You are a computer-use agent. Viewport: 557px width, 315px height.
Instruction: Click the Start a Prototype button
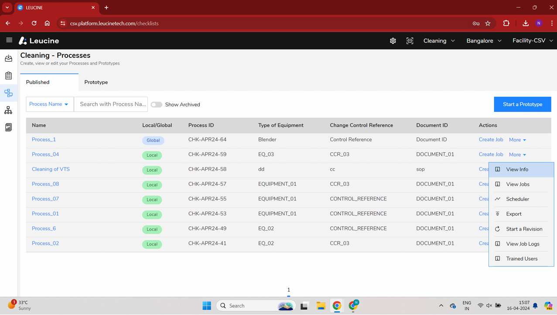click(522, 104)
